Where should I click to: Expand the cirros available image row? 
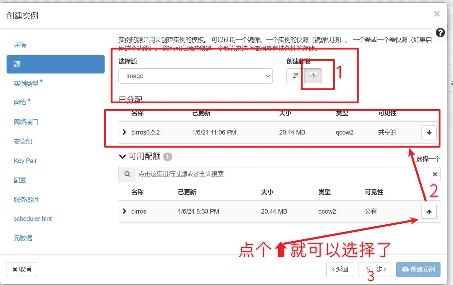[125, 211]
